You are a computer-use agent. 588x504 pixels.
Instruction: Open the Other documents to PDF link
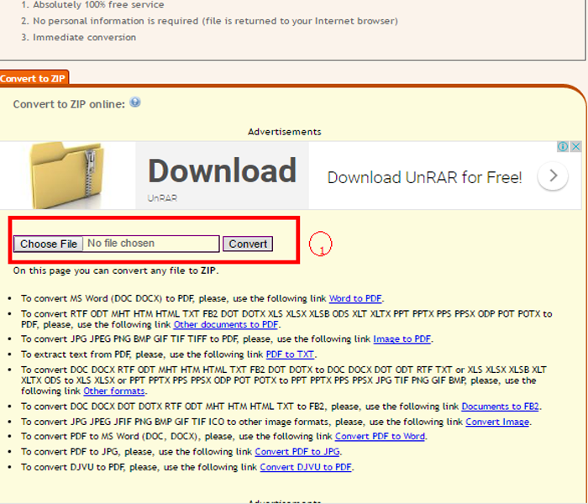(x=226, y=324)
